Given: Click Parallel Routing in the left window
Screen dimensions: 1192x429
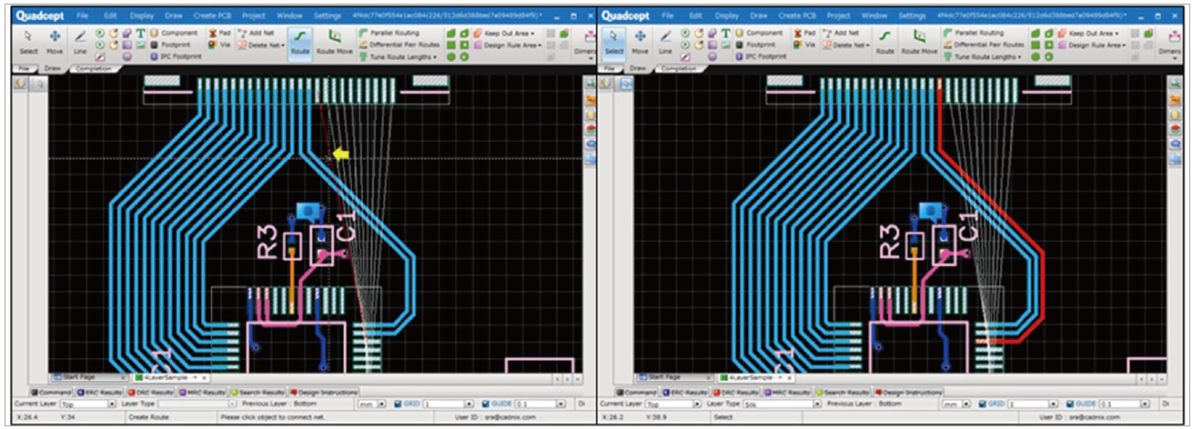Looking at the screenshot, I should click(389, 33).
